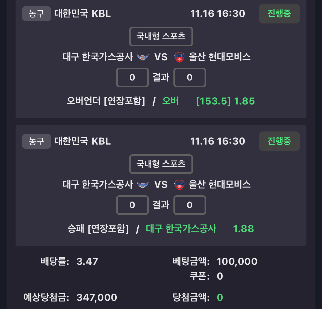Viewport: 322px width, 309px height.
Task: Click 대구 한국가스공사 score box in 오버언더 bet
Action: pyautogui.click(x=132, y=77)
